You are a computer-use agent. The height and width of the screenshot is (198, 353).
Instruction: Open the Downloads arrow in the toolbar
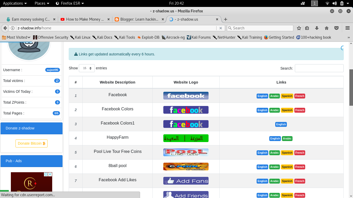click(317, 28)
